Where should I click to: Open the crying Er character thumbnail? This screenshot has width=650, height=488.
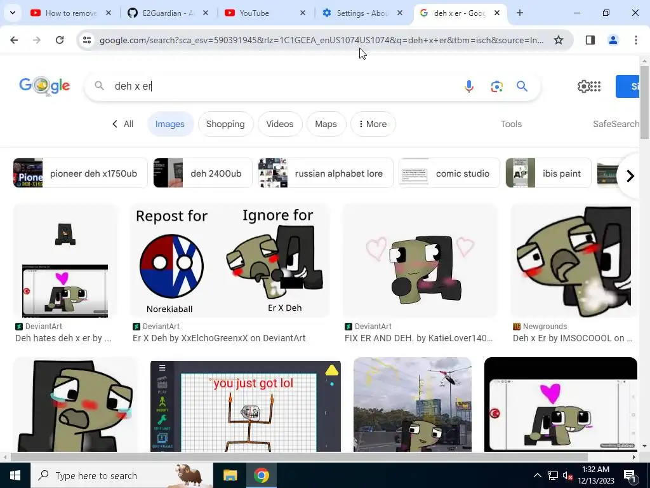click(x=76, y=405)
